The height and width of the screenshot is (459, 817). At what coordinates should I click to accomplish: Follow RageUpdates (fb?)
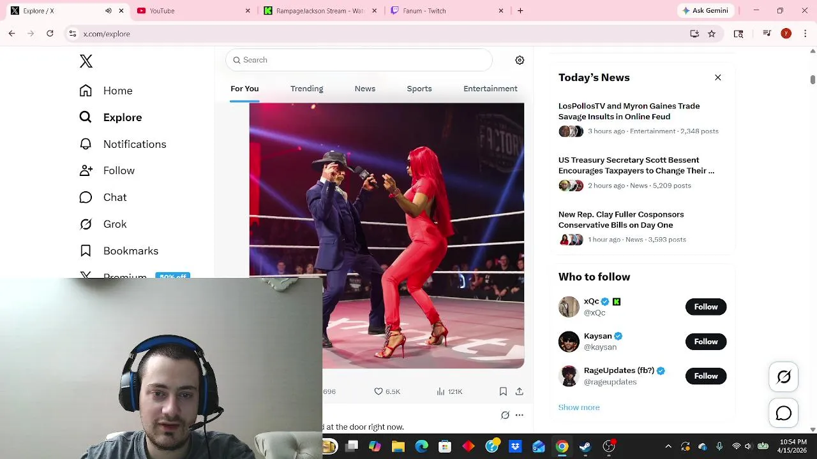(706, 376)
